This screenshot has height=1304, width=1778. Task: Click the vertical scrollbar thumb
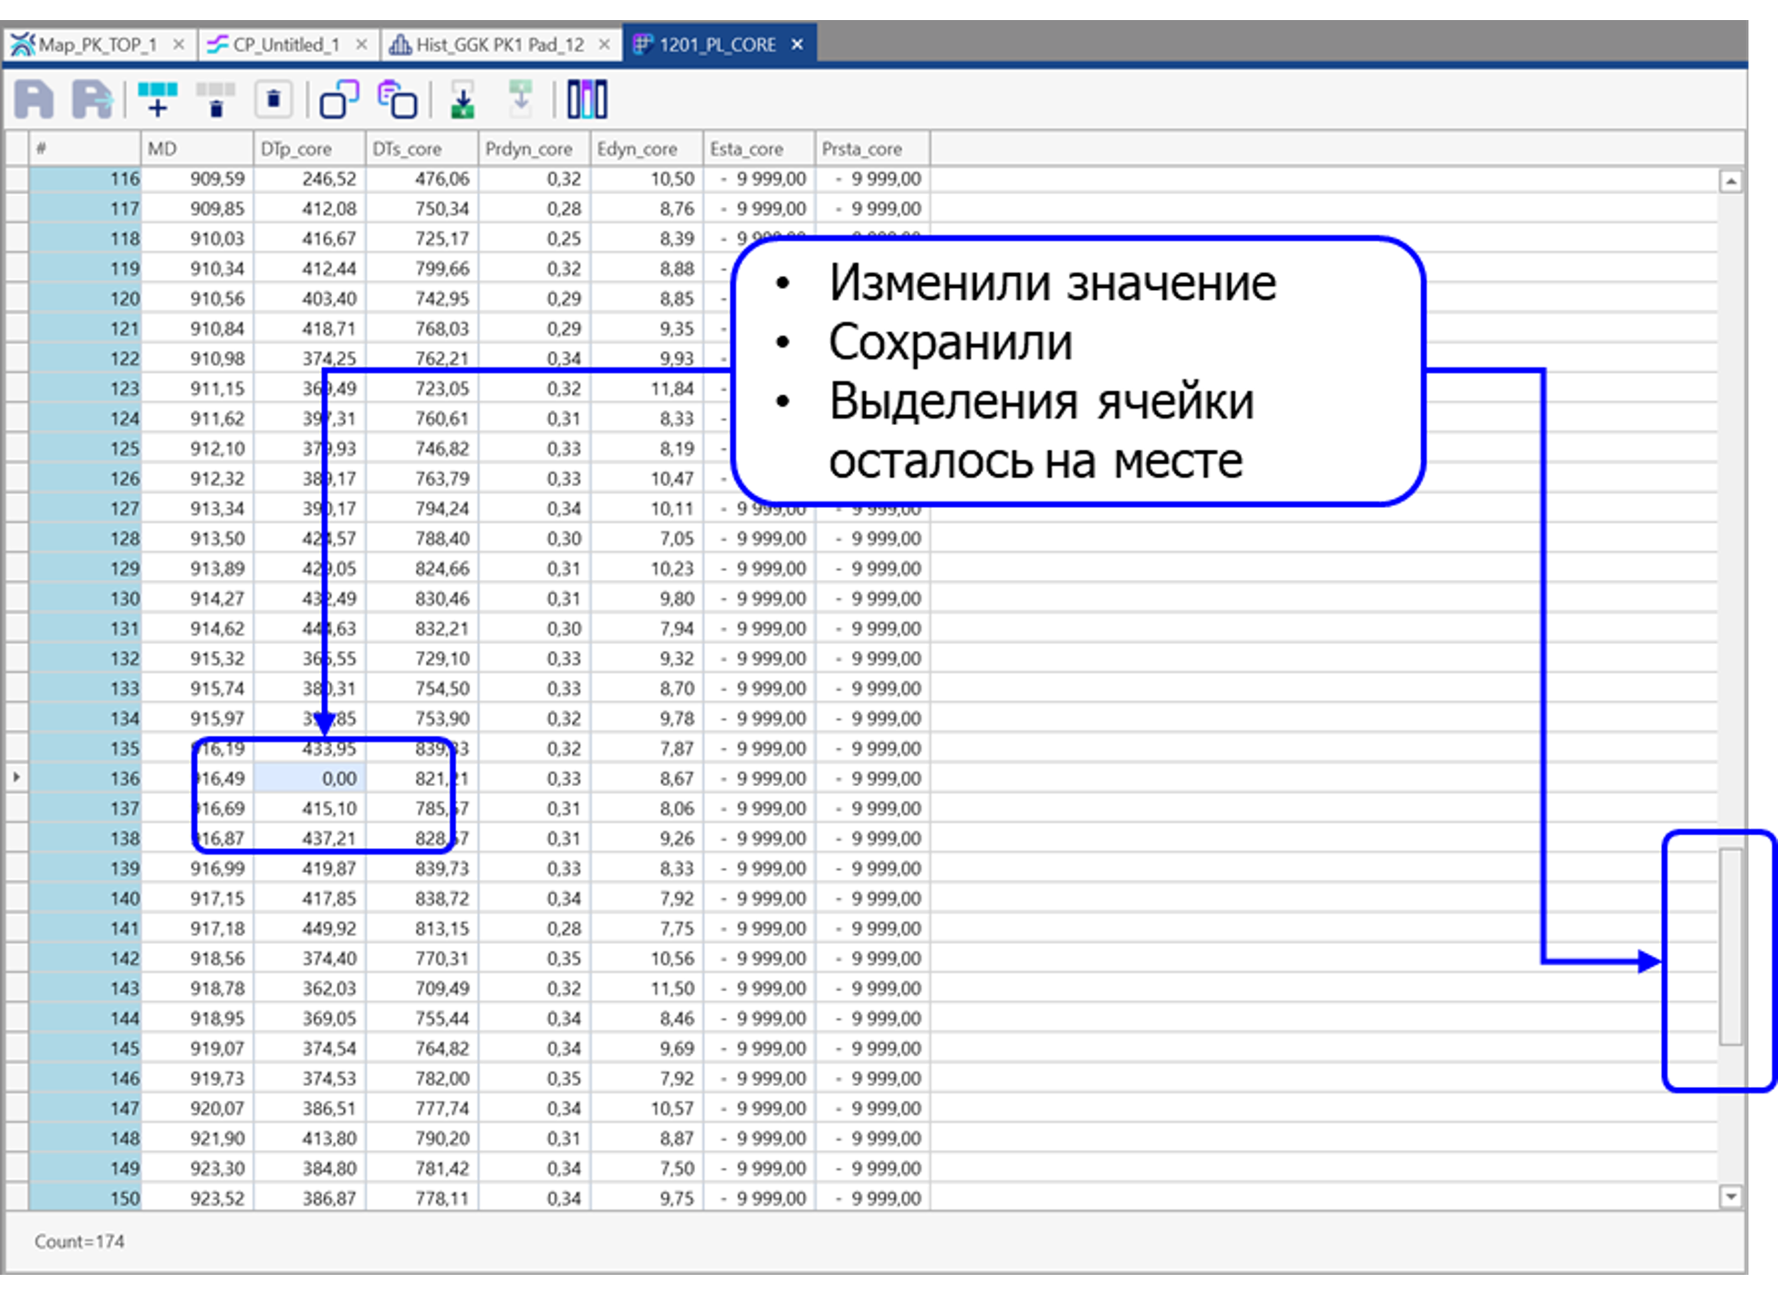[1730, 947]
